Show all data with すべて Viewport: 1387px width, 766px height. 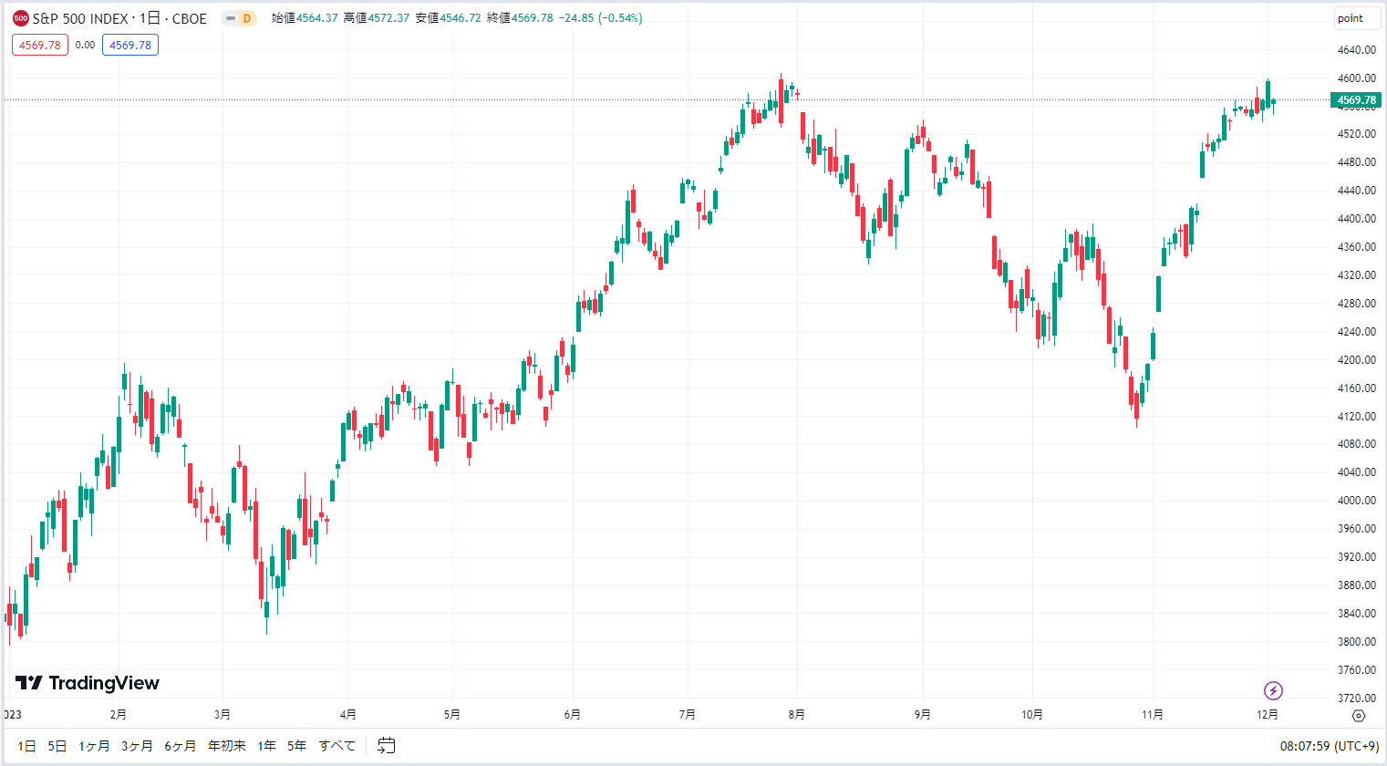(337, 746)
